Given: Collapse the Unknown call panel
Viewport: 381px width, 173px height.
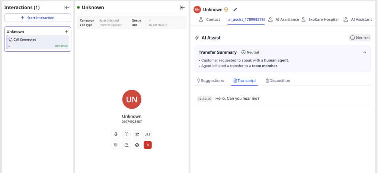Looking at the screenshot, I should click(x=182, y=7).
